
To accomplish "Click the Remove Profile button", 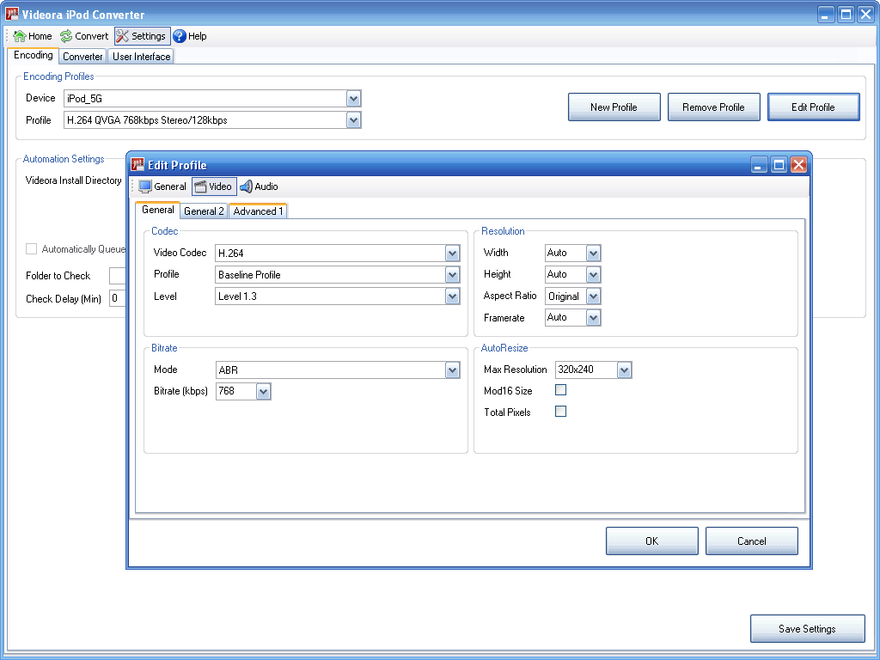I will 713,107.
